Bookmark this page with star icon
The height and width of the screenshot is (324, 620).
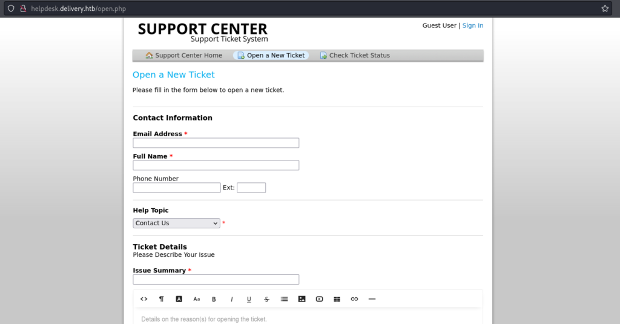[x=605, y=8]
